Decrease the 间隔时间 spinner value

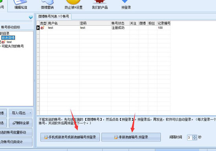194,138
